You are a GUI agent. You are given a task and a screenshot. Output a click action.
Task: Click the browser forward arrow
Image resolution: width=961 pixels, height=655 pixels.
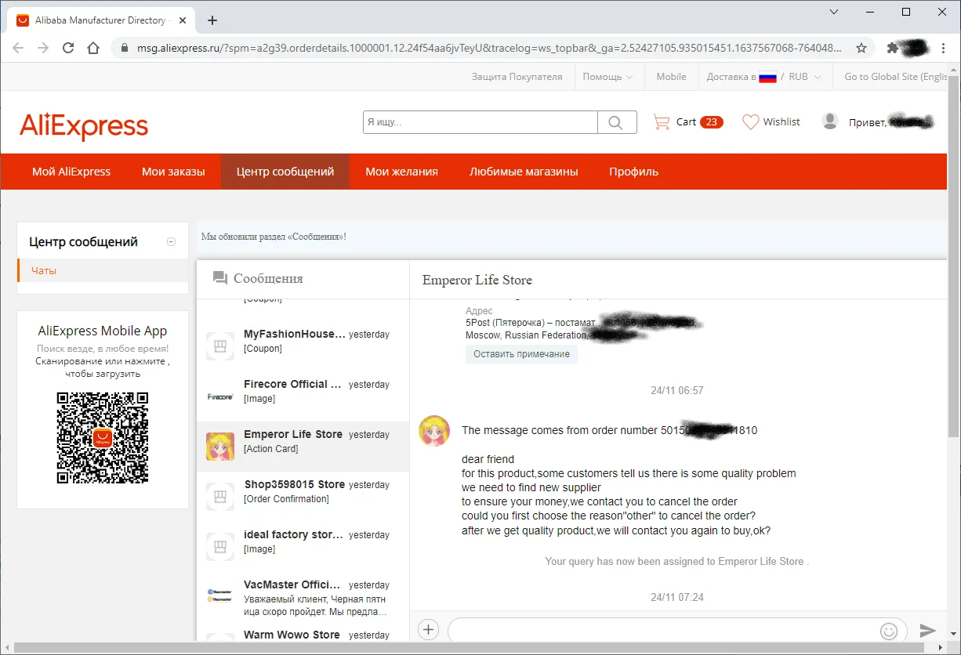coord(43,48)
